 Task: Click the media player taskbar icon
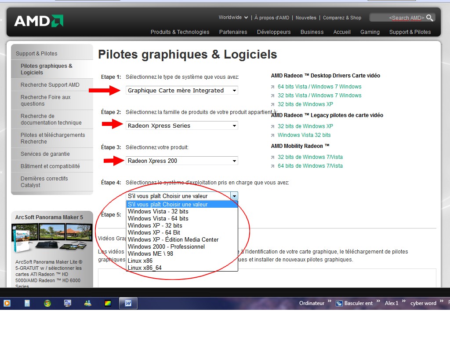click(x=7, y=303)
